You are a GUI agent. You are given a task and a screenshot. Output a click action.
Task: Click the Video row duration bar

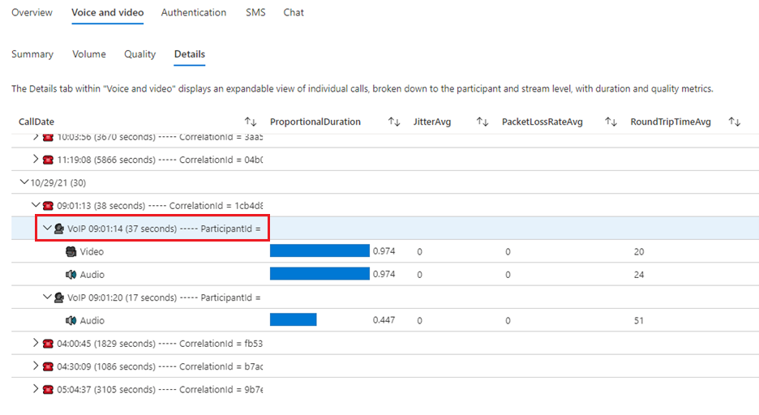(319, 250)
